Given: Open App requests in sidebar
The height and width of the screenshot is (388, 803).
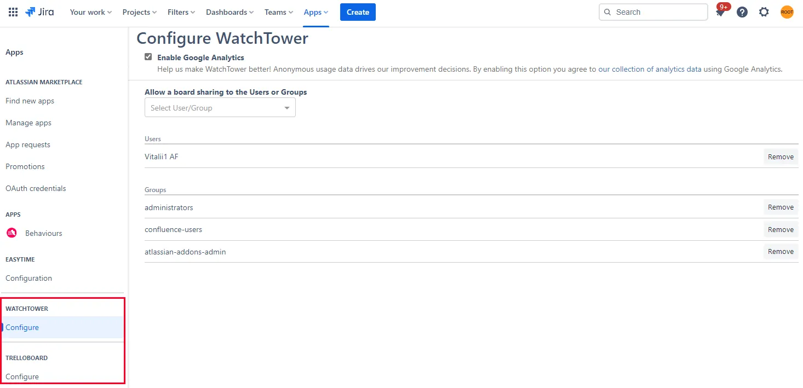Looking at the screenshot, I should pos(28,144).
